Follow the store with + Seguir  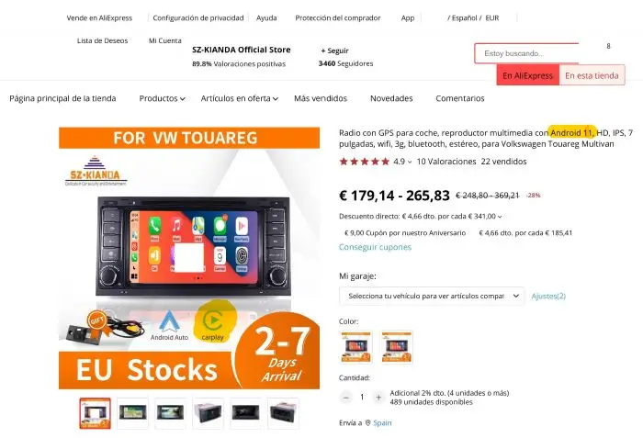click(334, 51)
